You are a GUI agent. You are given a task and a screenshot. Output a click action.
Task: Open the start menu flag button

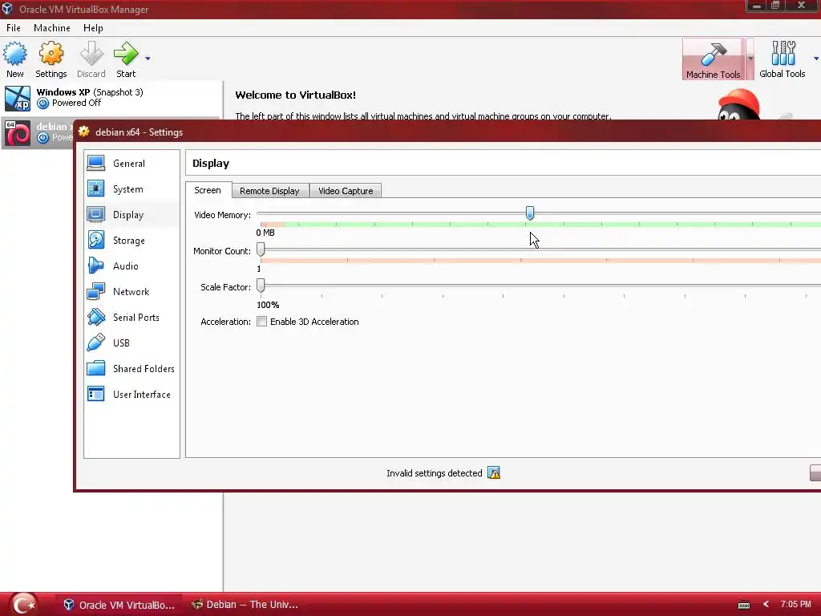pyautogui.click(x=23, y=604)
